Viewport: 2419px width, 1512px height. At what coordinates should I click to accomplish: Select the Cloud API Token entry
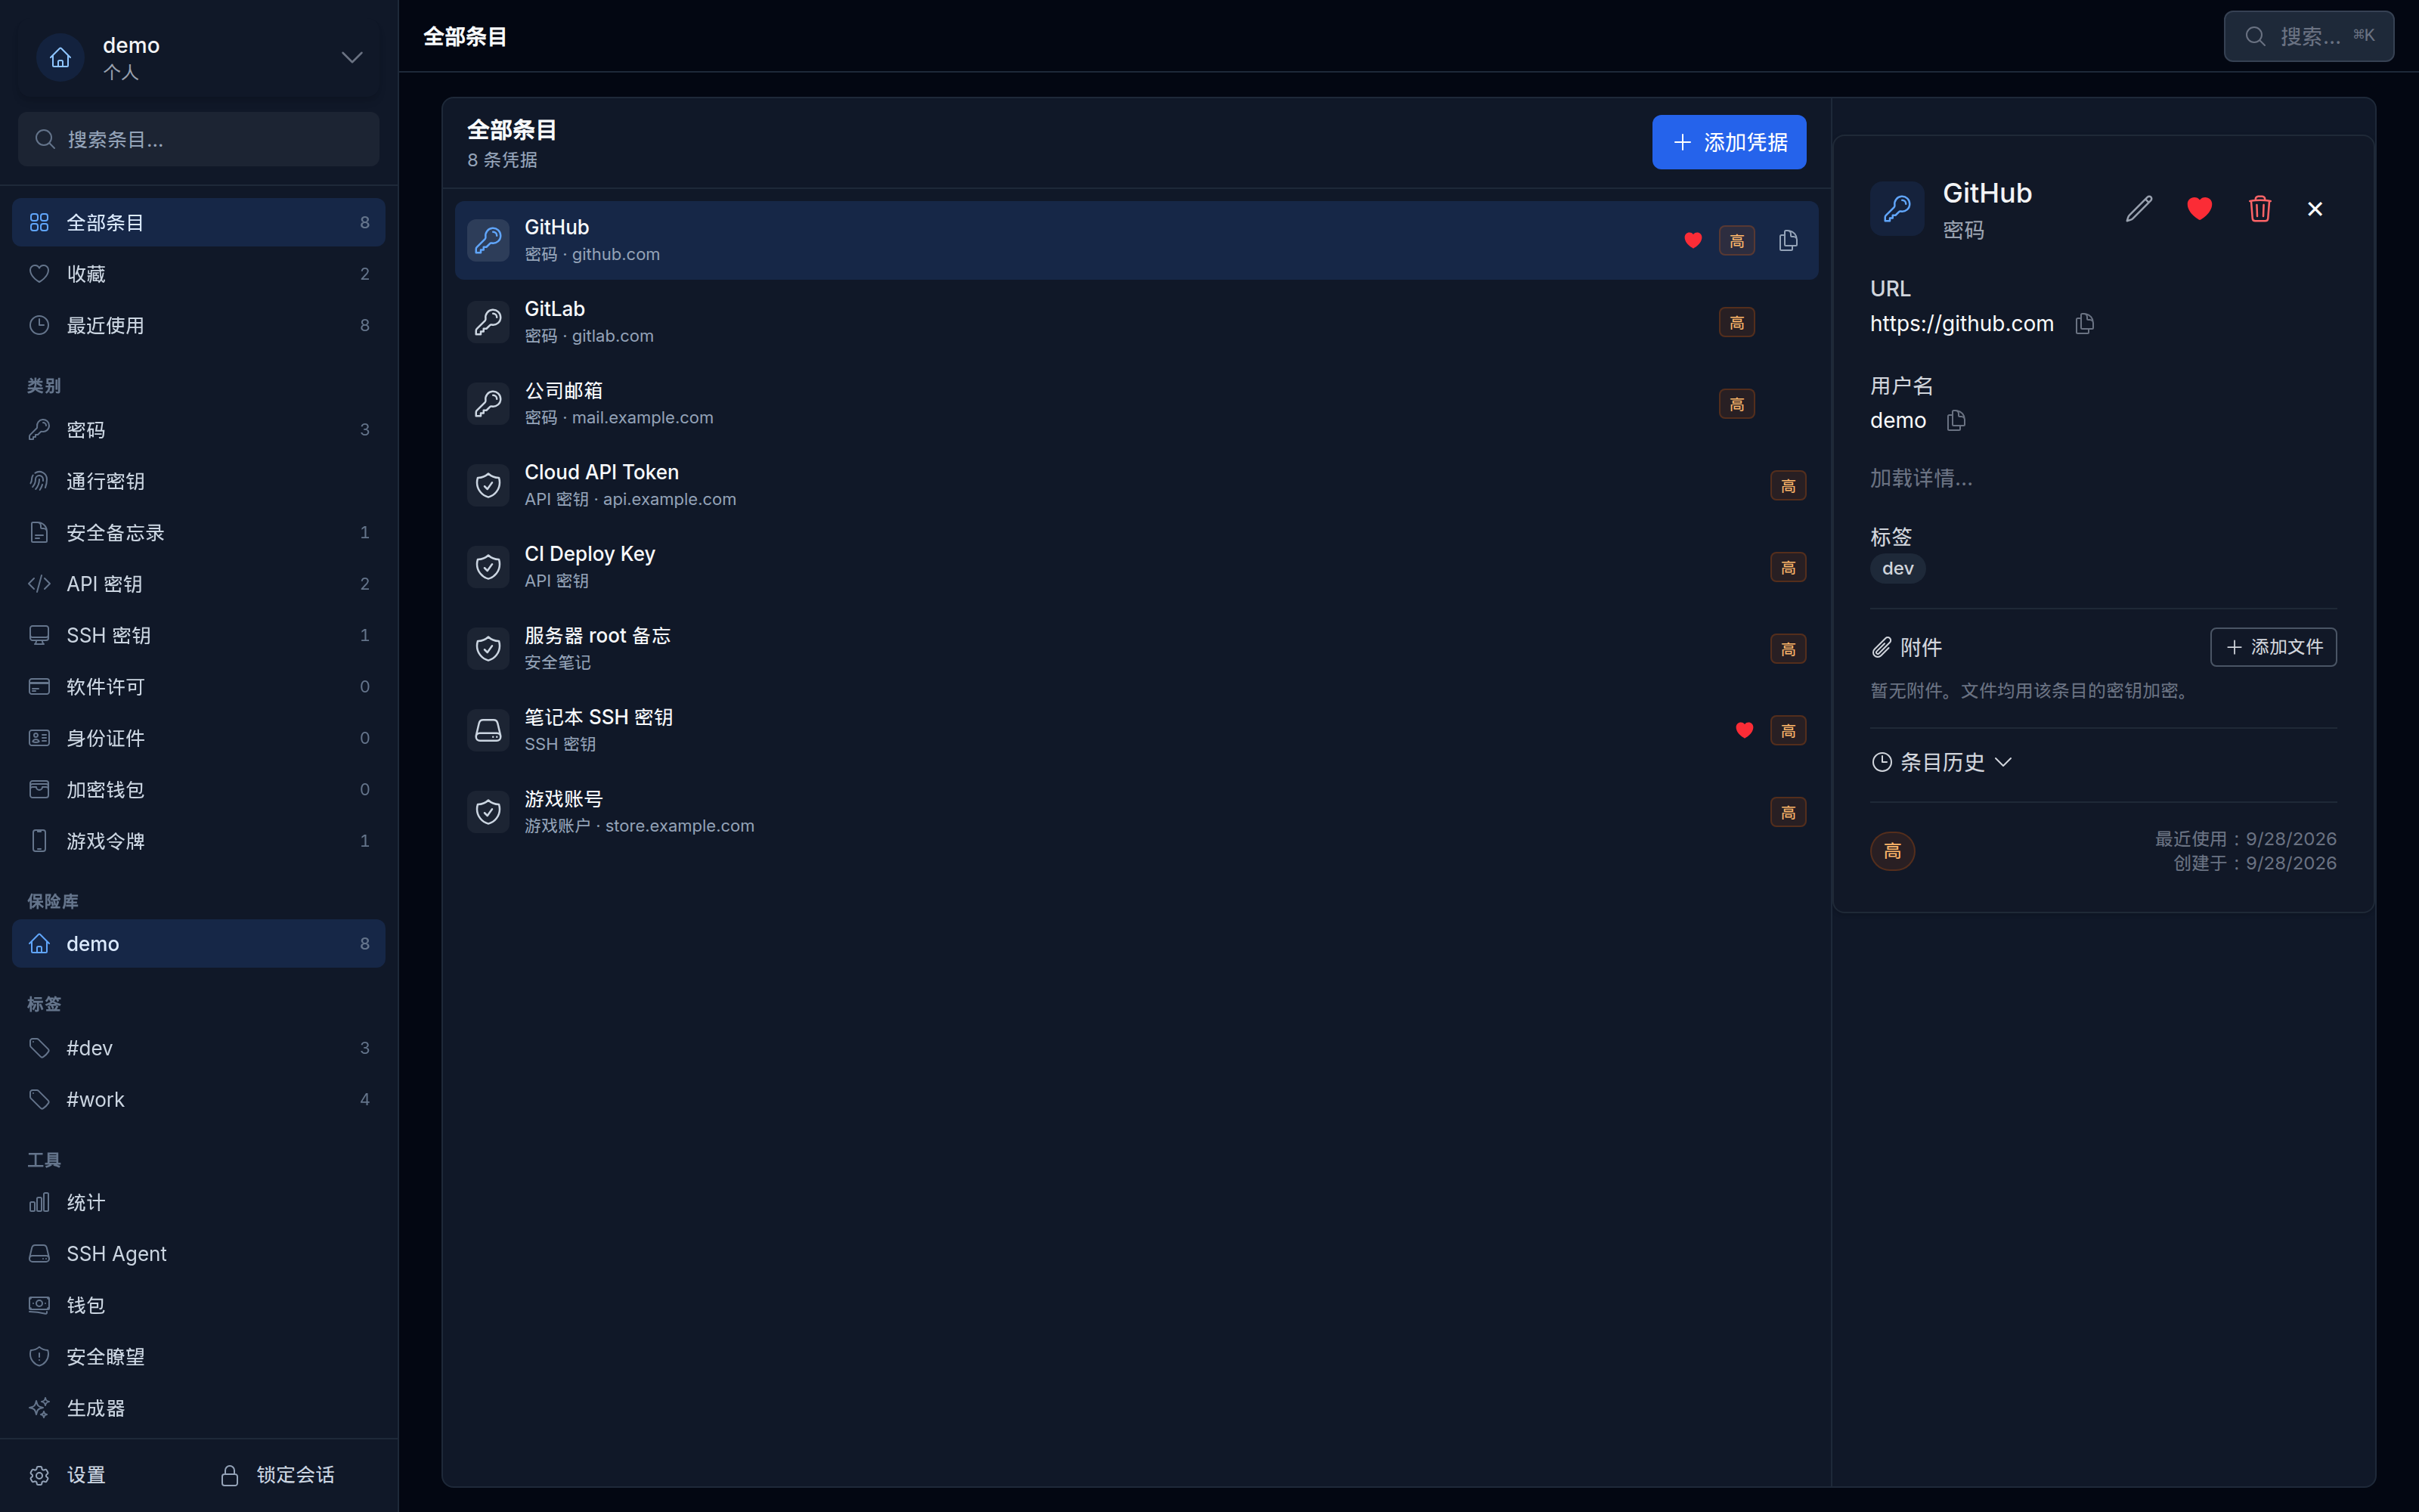[x=1135, y=485]
